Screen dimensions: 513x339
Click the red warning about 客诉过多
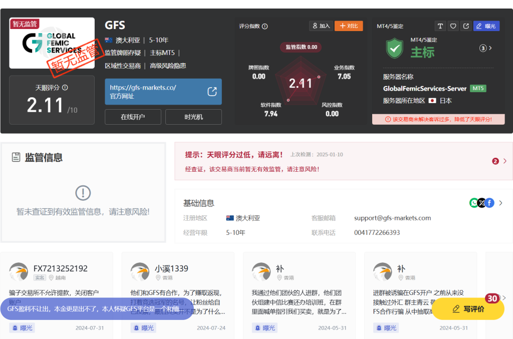coord(438,119)
